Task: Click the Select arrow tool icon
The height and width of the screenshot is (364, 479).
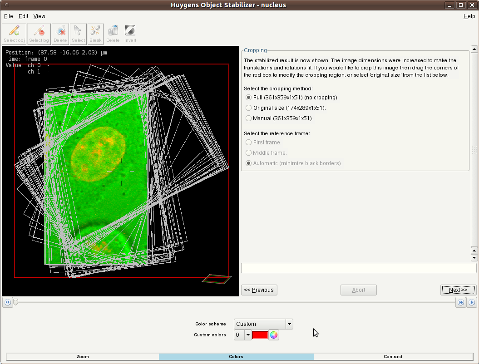Action: pos(78,34)
